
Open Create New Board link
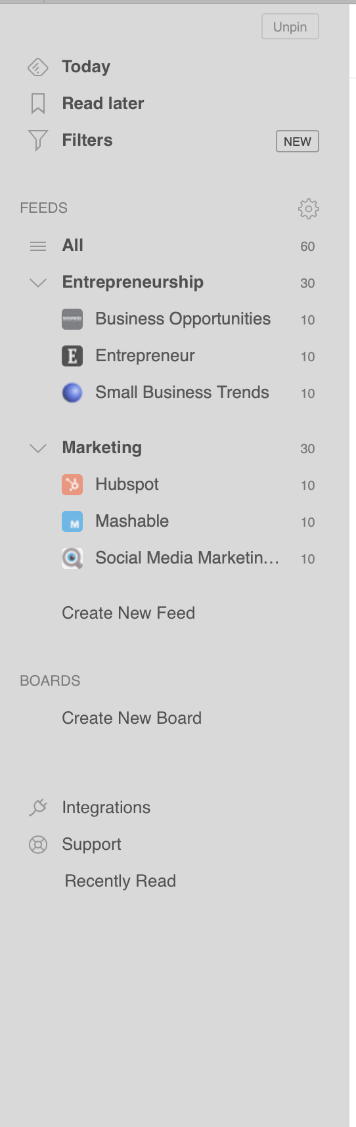pyautogui.click(x=131, y=718)
